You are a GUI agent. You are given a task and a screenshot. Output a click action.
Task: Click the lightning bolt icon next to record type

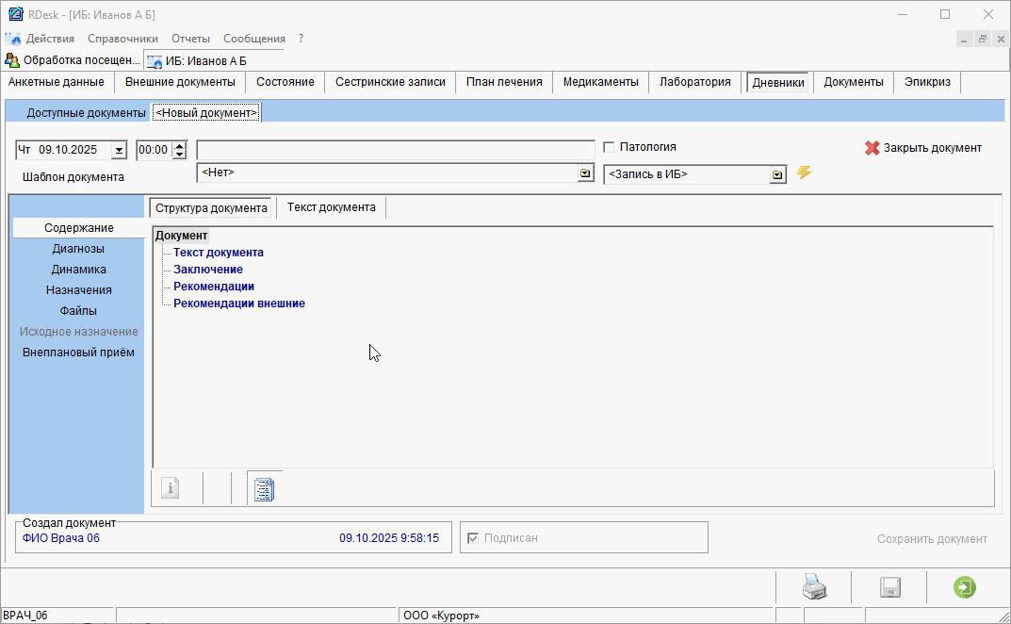(x=804, y=172)
